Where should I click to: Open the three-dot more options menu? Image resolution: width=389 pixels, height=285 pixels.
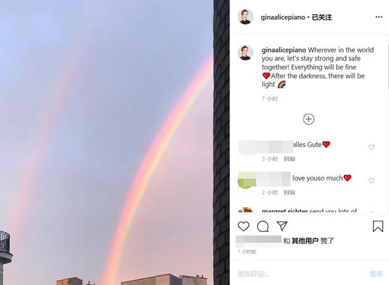point(379,17)
